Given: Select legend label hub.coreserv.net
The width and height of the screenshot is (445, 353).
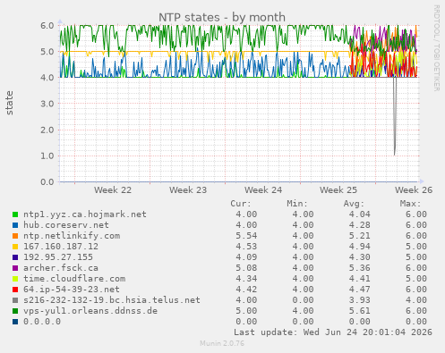Looking at the screenshot, I should (x=66, y=225).
